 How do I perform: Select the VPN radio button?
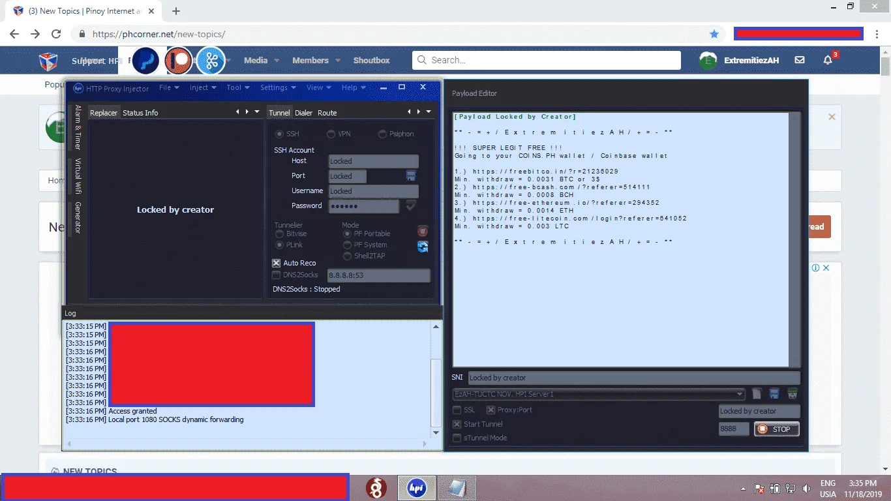point(331,134)
